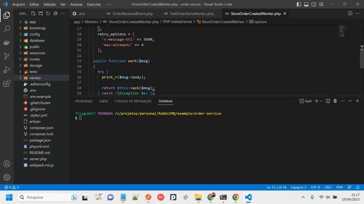Open the Arquivo menu

pos(18,5)
